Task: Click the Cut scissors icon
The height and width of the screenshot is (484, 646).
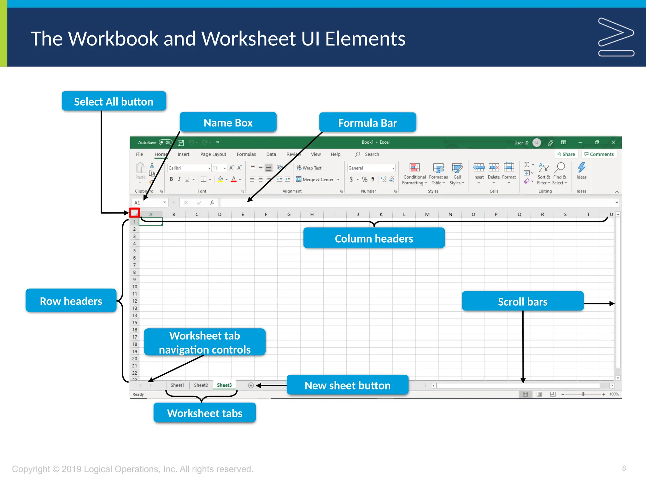Action: (152, 165)
